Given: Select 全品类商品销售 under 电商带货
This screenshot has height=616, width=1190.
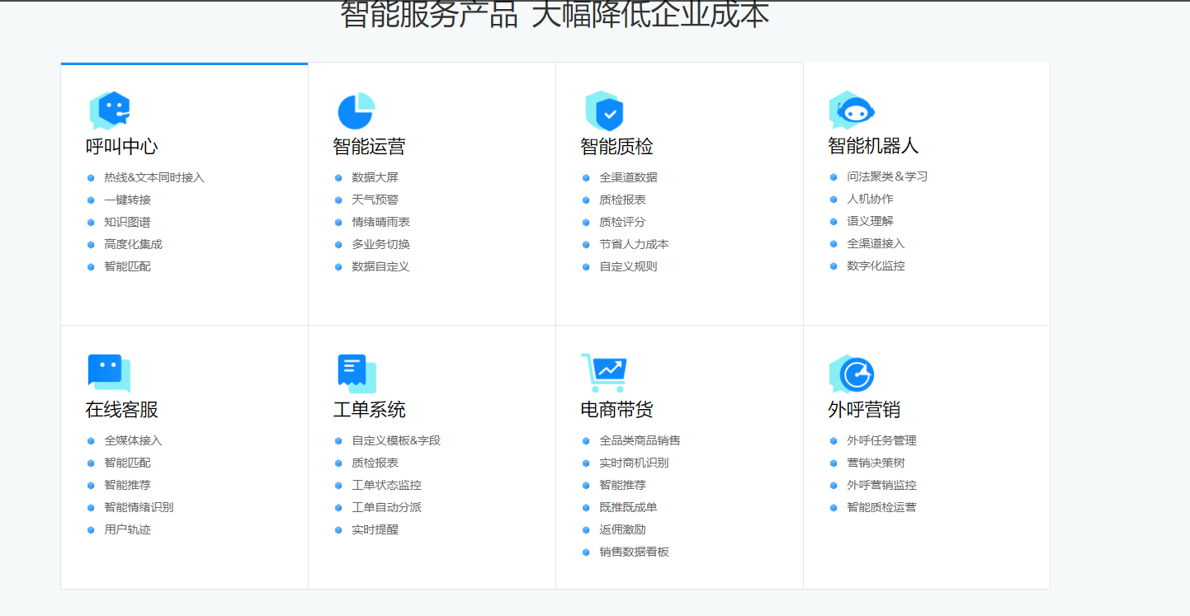Looking at the screenshot, I should [x=640, y=440].
